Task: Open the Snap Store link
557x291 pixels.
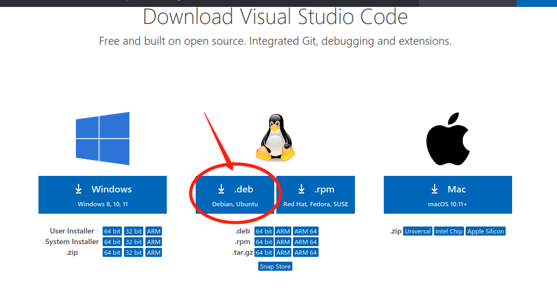Action: point(275,266)
